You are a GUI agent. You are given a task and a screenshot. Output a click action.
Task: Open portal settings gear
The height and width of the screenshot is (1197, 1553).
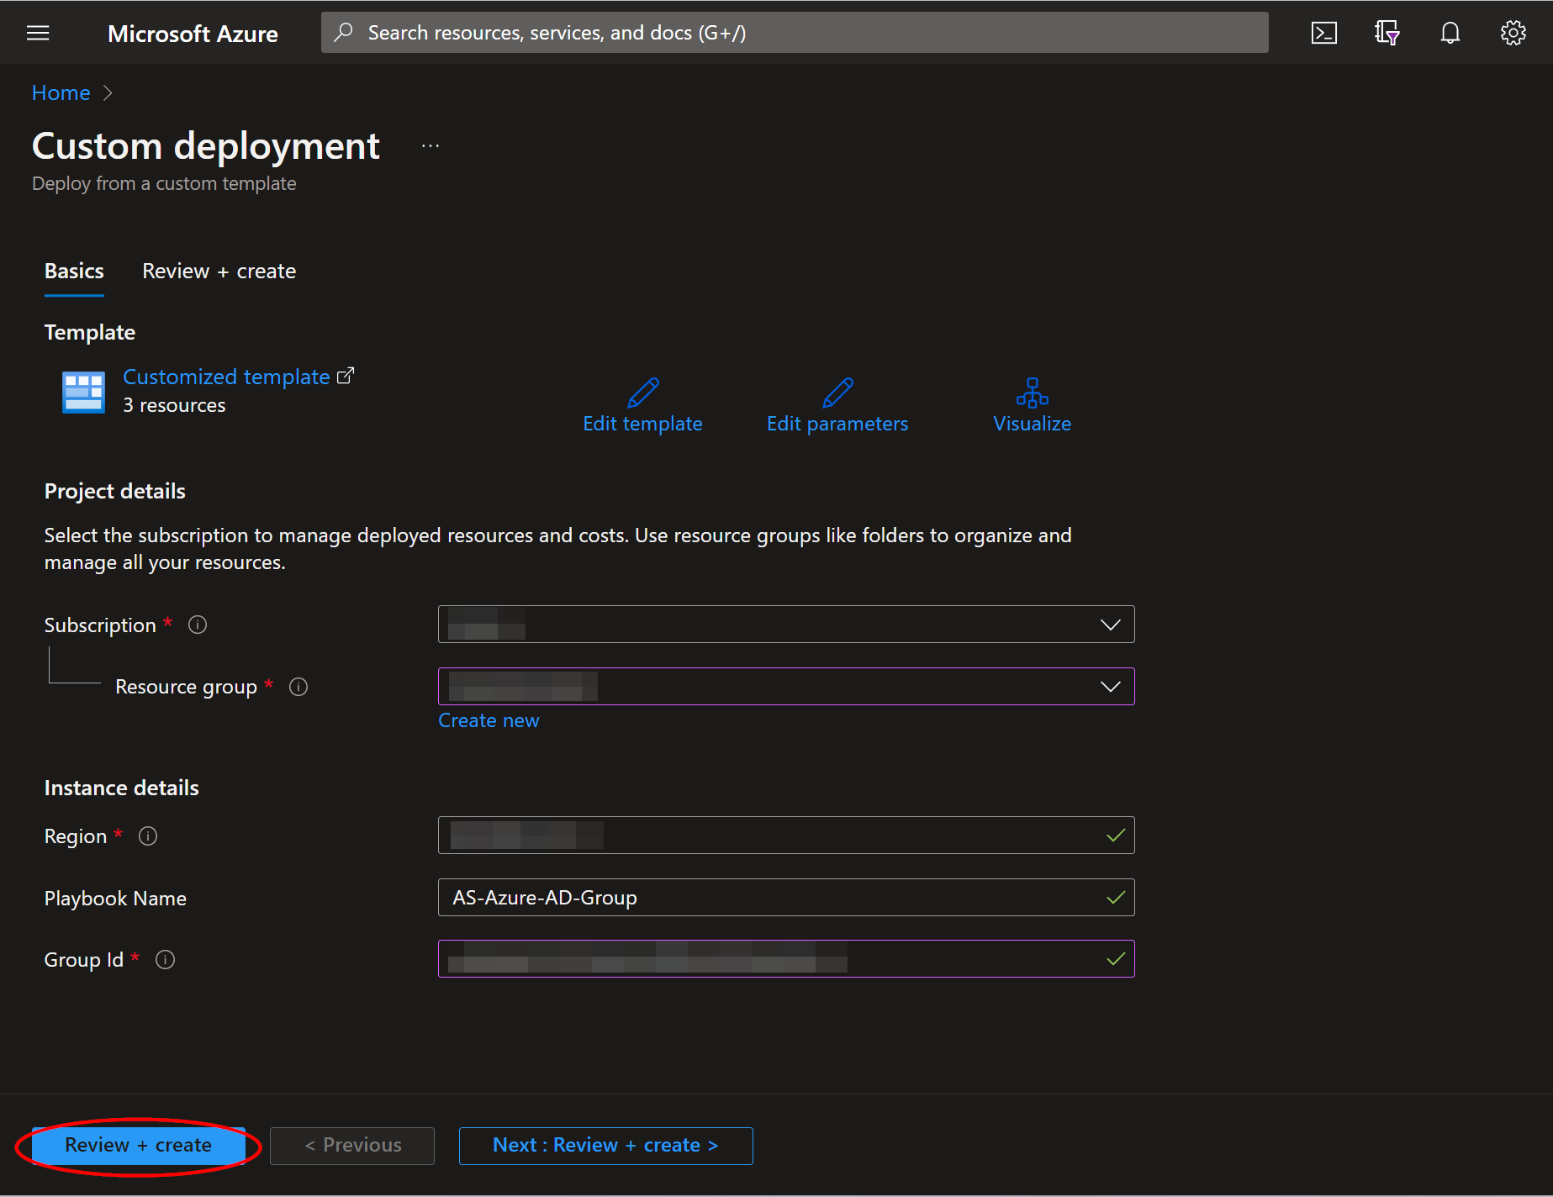coord(1513,33)
